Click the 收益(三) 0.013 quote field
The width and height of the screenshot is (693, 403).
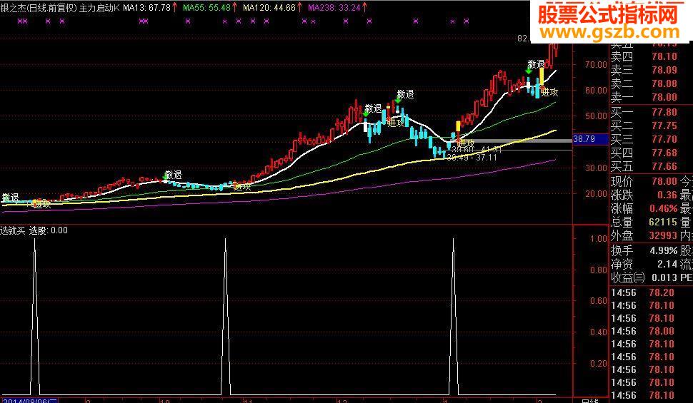[x=644, y=277]
